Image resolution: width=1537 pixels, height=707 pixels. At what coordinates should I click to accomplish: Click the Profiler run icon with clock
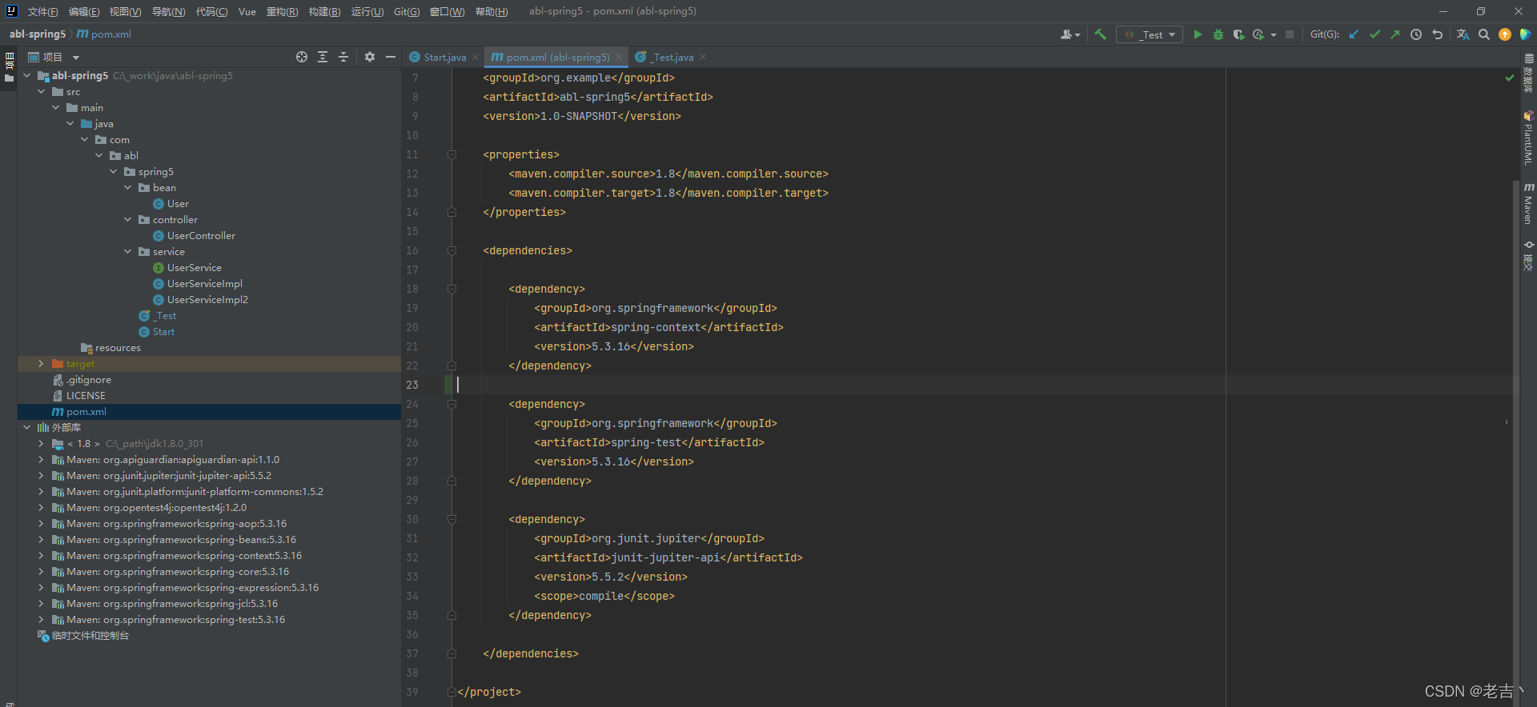point(1258,34)
